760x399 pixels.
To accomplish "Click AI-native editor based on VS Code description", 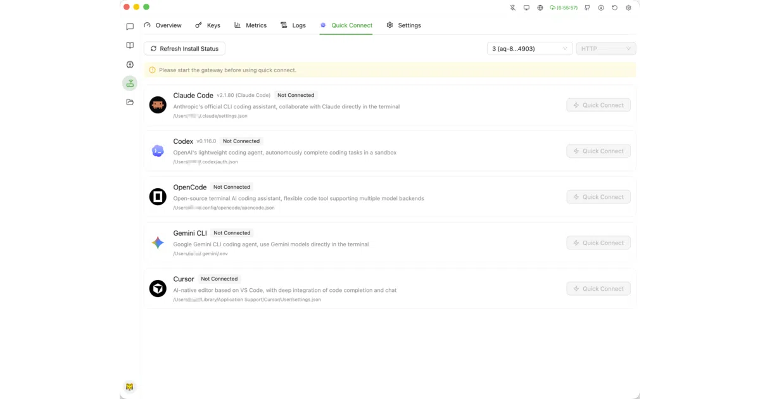I will [285, 290].
